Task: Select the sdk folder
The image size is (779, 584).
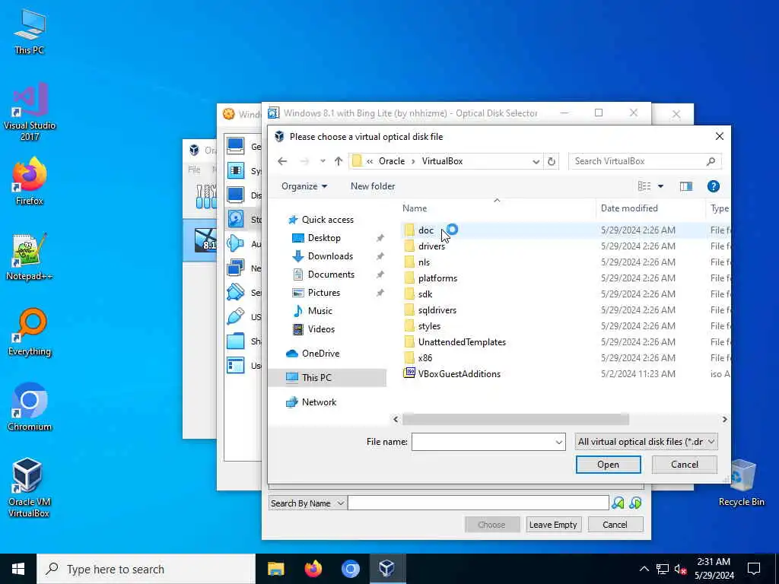Action: click(x=424, y=294)
